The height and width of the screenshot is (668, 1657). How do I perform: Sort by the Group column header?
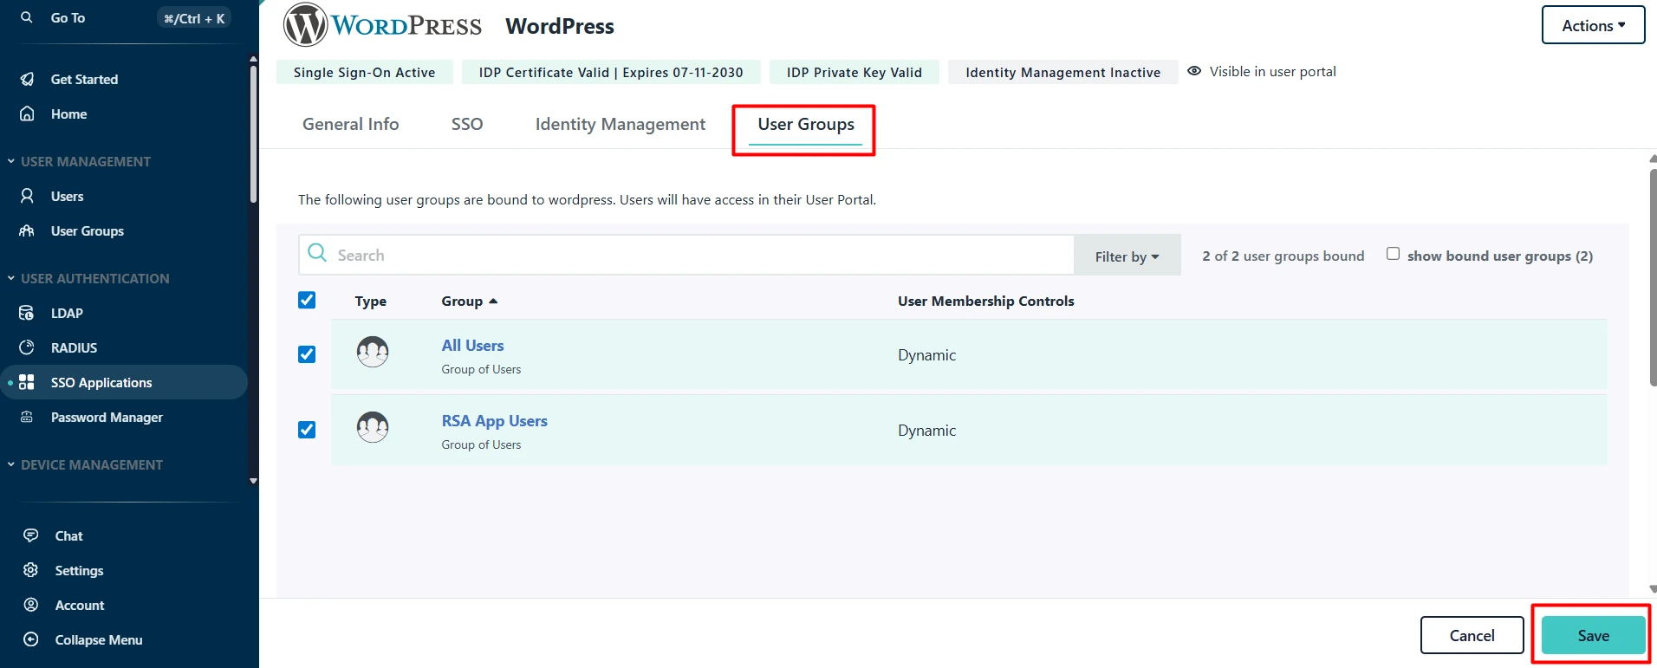coord(469,301)
